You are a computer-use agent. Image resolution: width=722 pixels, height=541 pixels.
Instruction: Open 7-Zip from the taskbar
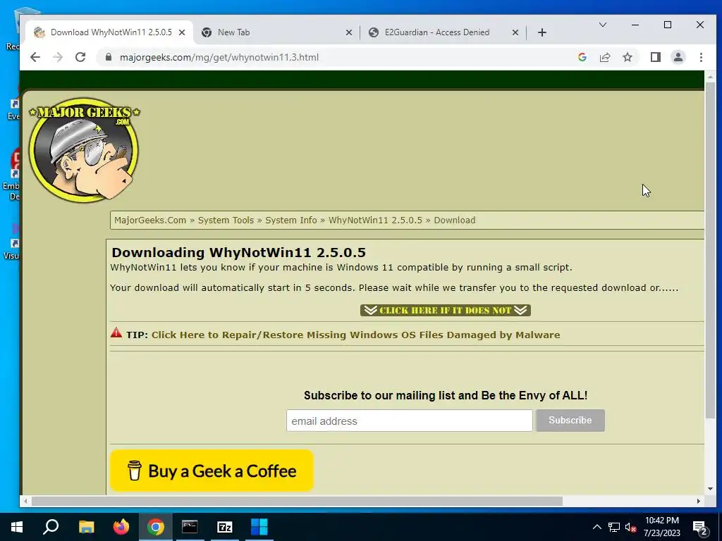pos(225,527)
